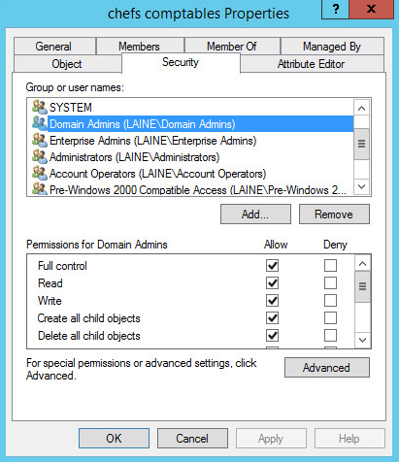Uncheck Allow for Create all child objects
The width and height of the screenshot is (399, 462).
coord(272,318)
